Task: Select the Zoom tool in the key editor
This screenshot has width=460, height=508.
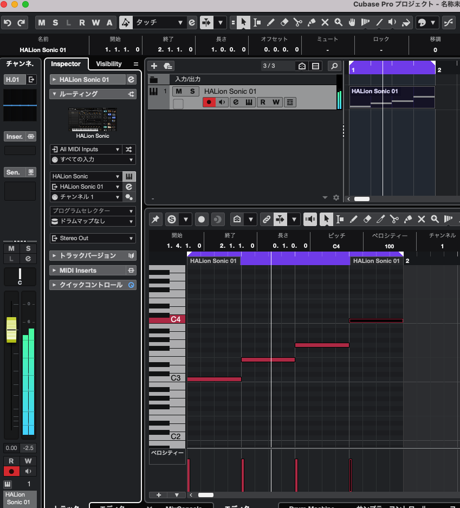Action: tap(435, 220)
